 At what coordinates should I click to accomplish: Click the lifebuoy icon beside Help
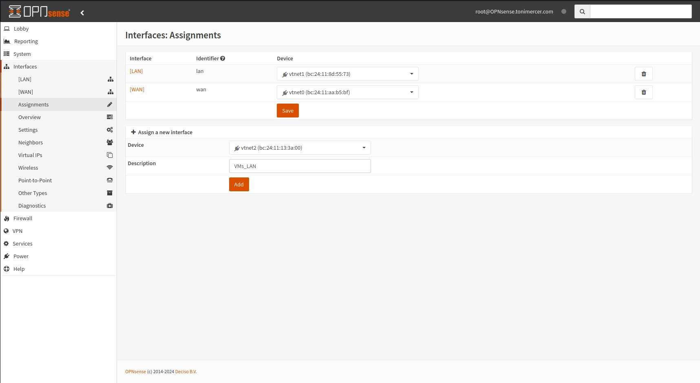click(7, 269)
